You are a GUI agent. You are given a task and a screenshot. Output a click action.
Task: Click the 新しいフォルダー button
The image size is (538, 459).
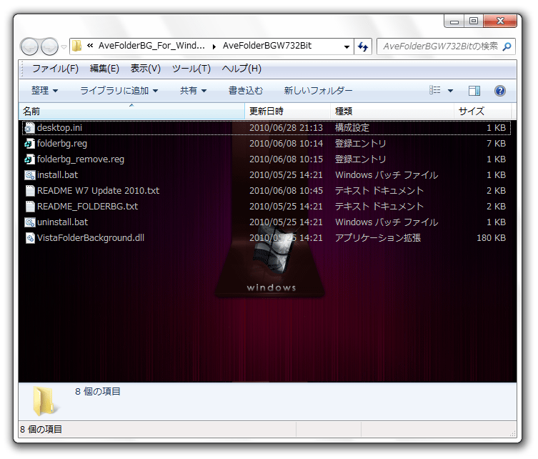pyautogui.click(x=318, y=91)
